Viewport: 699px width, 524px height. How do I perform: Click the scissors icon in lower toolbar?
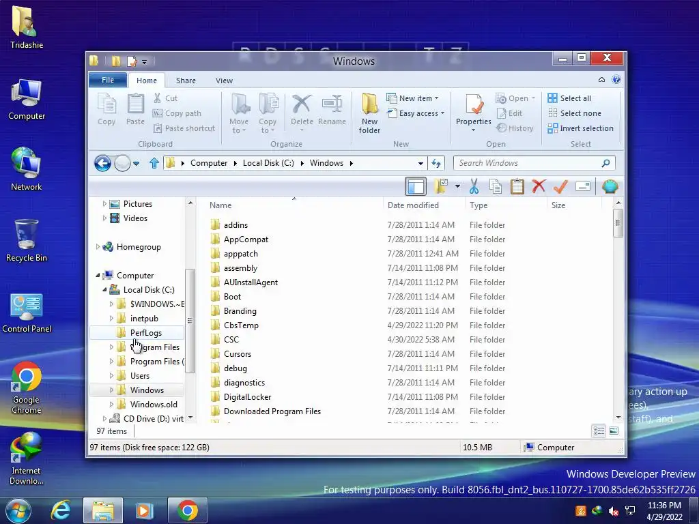click(474, 186)
